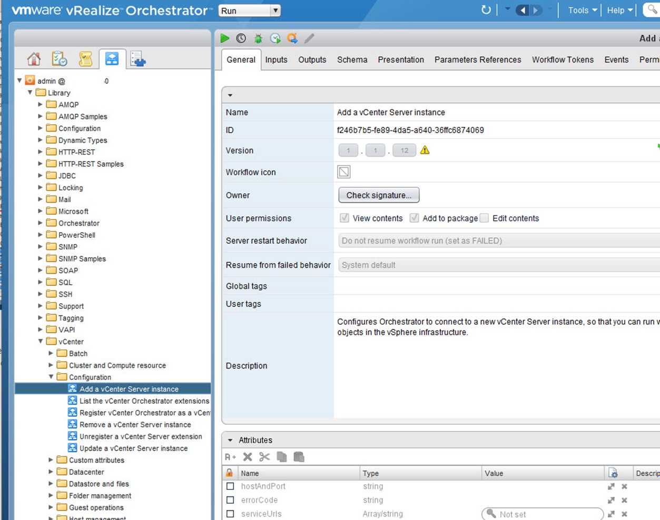Click the lock icon column header
This screenshot has height=520, width=660.
(x=230, y=473)
